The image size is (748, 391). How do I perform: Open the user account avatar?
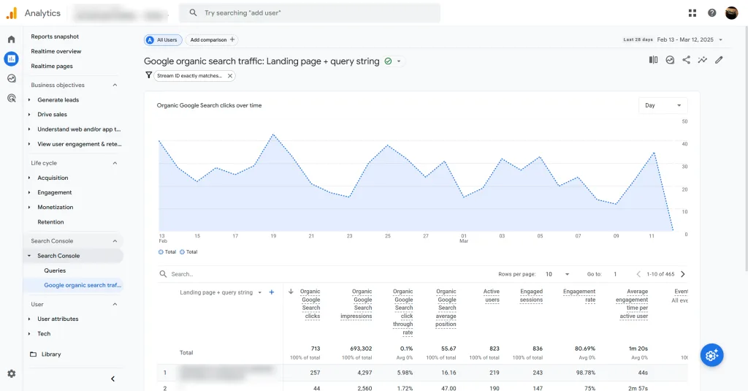tap(731, 13)
